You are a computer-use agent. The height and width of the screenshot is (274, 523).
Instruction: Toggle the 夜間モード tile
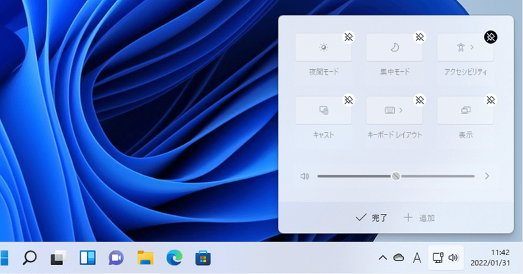point(323,48)
